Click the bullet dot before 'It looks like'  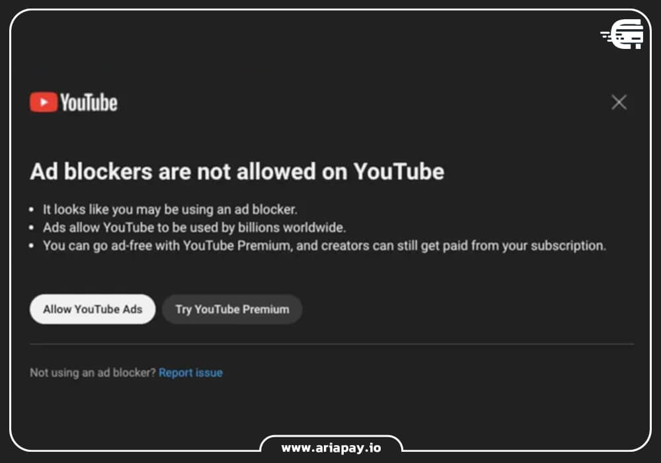point(31,210)
